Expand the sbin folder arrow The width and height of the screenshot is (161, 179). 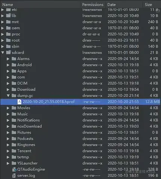(x=3, y=47)
